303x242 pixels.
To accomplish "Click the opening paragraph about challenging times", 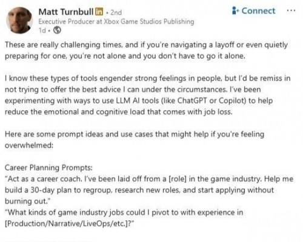I will pos(146,50).
